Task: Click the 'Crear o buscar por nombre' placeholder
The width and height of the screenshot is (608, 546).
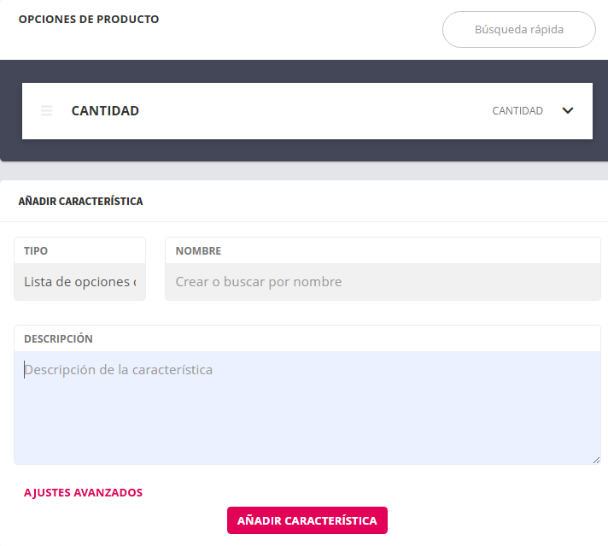Action: coord(259,282)
